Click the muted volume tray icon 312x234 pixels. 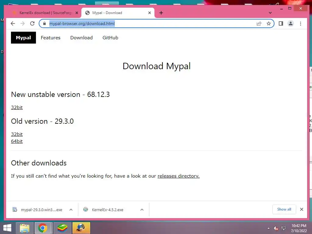point(276,228)
